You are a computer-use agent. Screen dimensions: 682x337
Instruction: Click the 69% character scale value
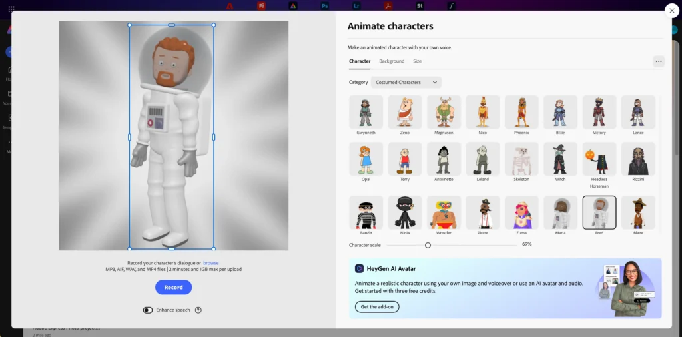click(x=527, y=244)
